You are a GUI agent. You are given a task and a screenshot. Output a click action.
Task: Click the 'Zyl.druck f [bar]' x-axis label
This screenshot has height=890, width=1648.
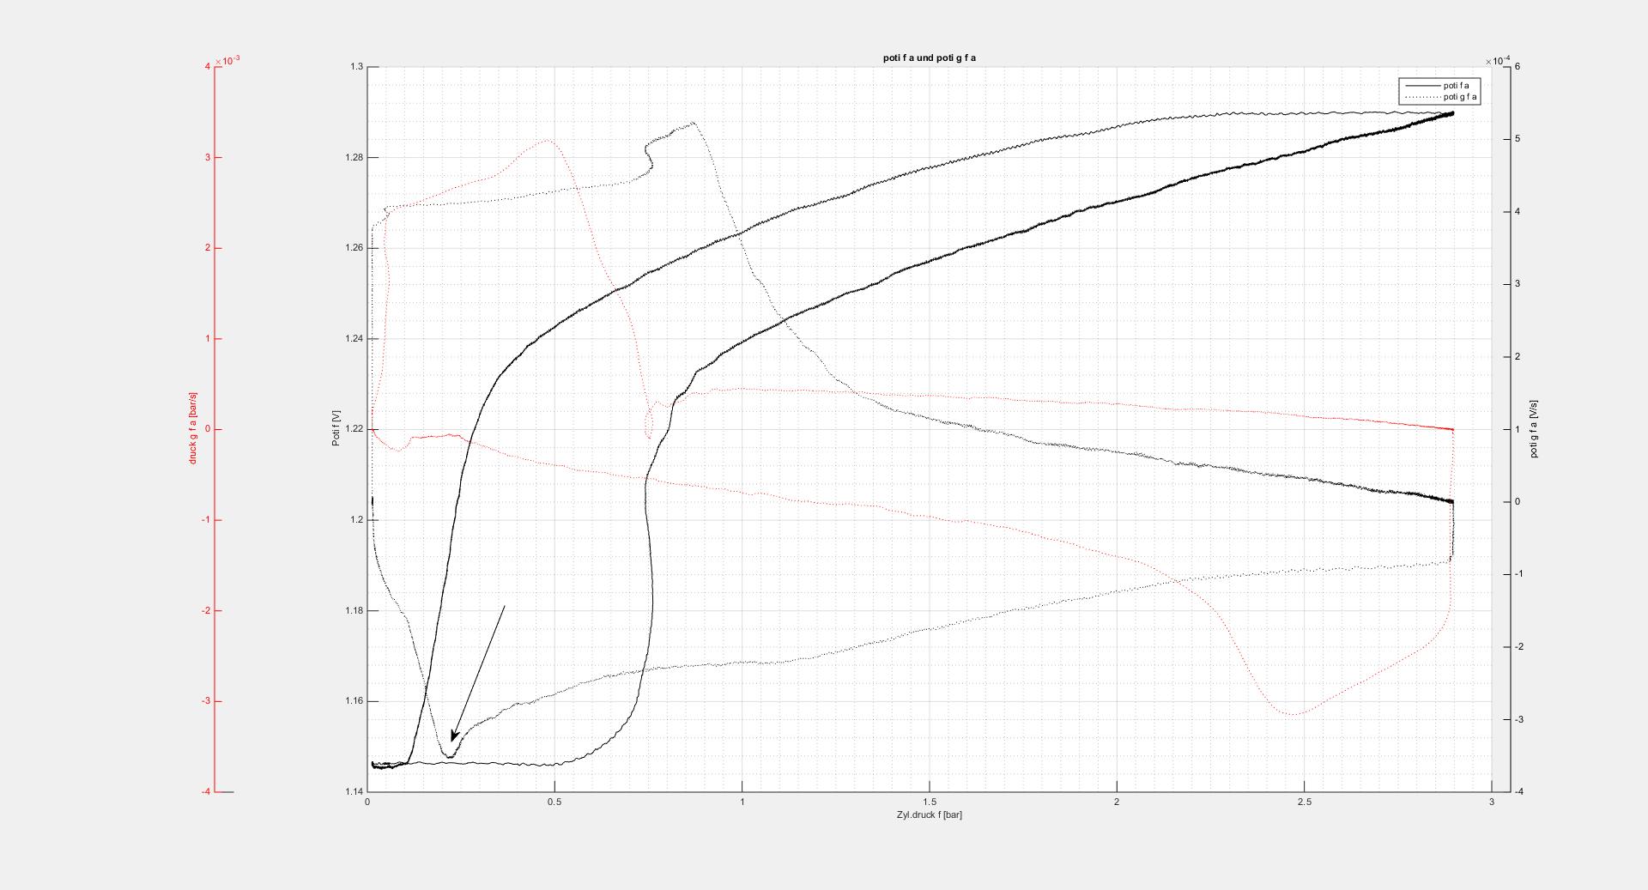pyautogui.click(x=929, y=814)
